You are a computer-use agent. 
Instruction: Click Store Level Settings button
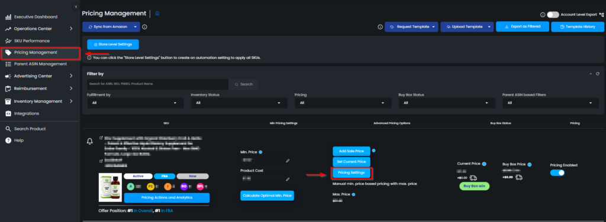(113, 44)
